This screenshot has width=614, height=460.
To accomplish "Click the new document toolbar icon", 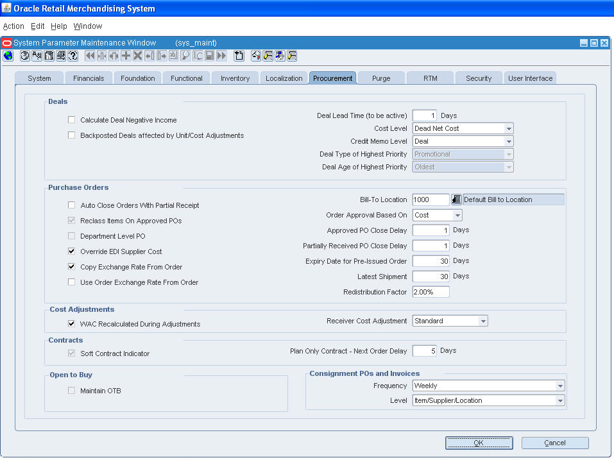I will 239,56.
